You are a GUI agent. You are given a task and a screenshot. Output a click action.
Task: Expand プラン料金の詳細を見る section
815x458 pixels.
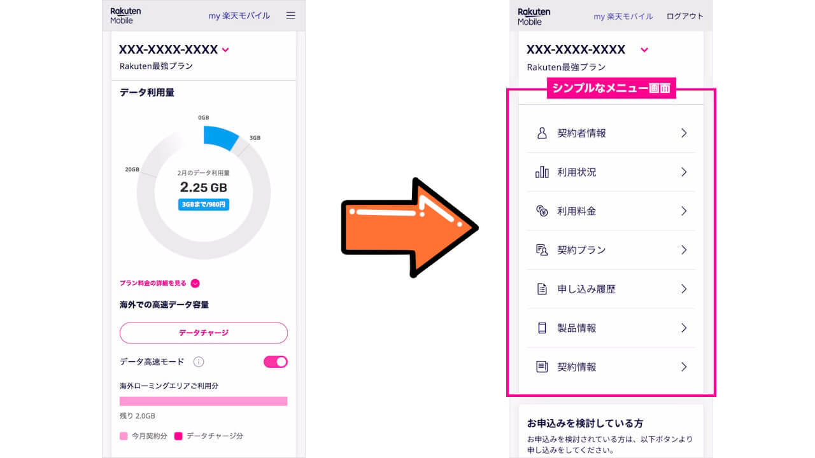click(x=195, y=284)
